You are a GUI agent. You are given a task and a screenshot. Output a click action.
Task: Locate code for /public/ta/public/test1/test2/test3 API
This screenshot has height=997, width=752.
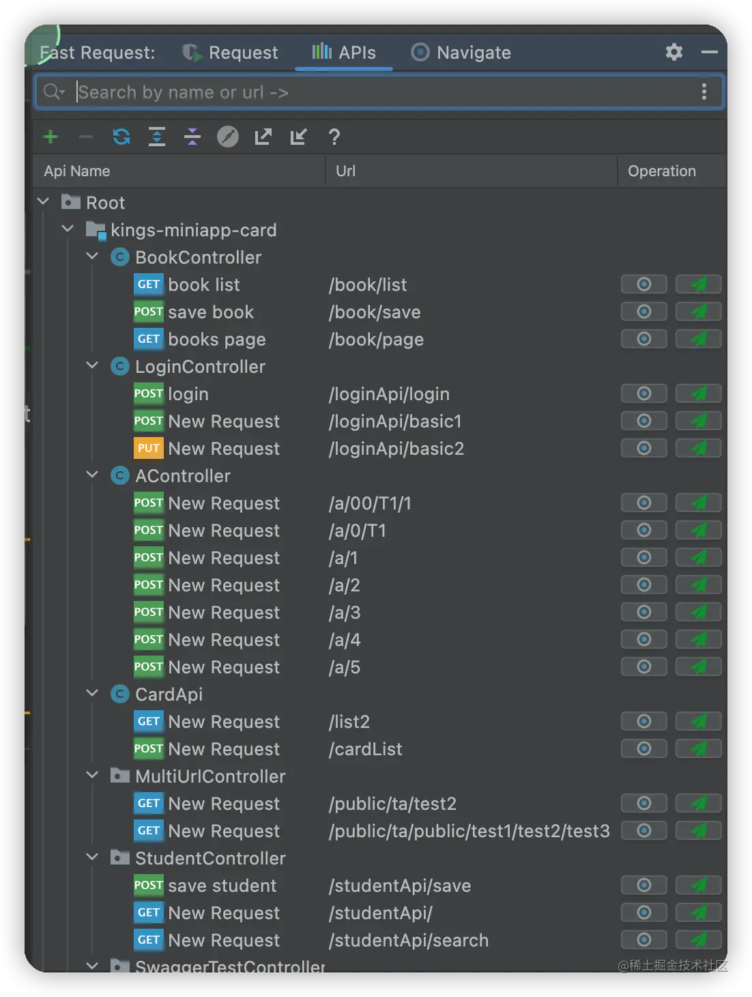click(x=643, y=830)
